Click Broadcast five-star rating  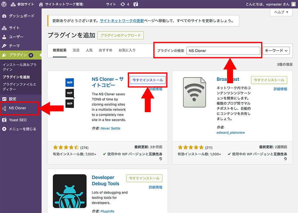191,147
